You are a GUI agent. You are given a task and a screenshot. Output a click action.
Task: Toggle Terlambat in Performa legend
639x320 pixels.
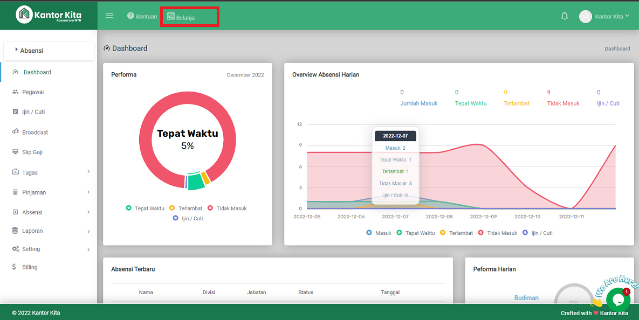click(186, 208)
